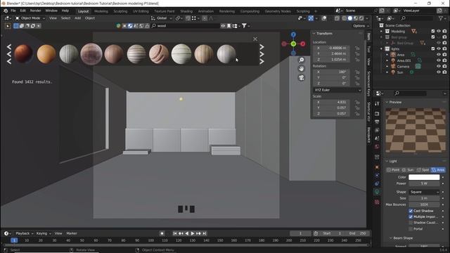Select the select-box tool icon
This screenshot has height=253, width=450.
[8, 26]
